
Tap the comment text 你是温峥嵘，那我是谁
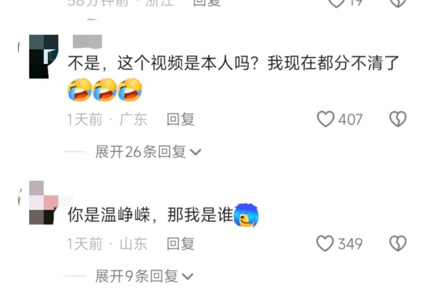(151, 215)
